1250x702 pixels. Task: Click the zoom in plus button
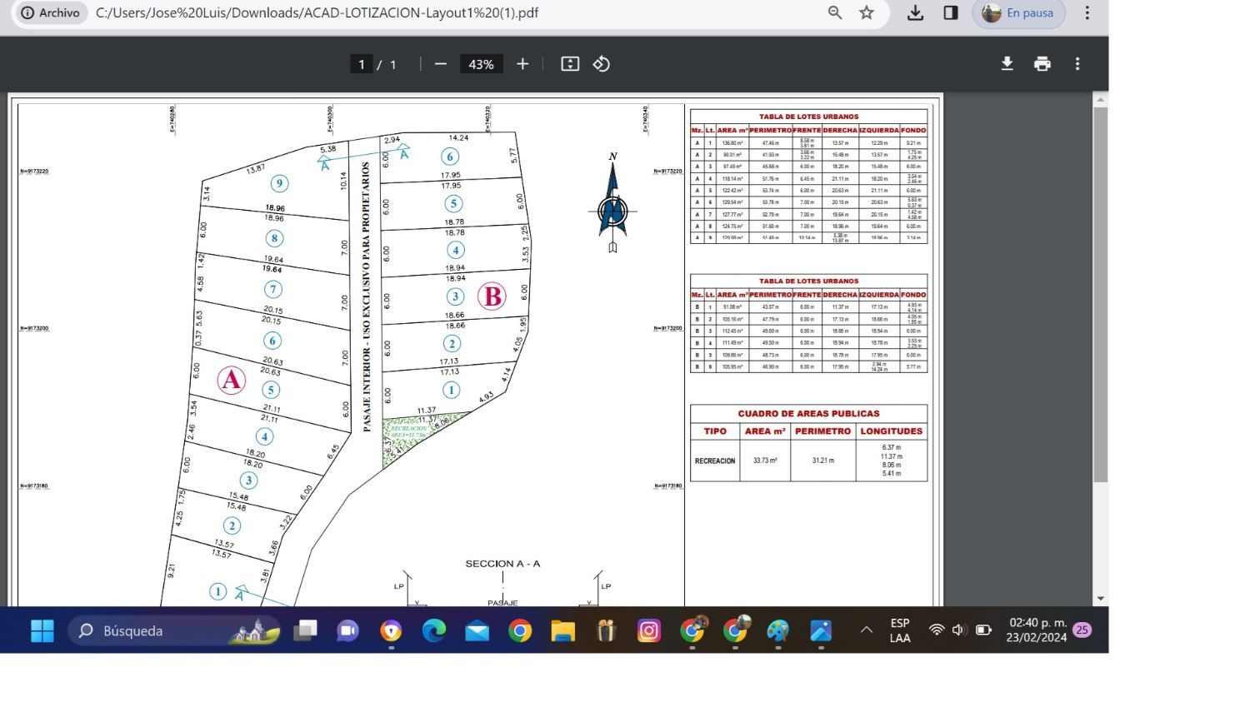[522, 64]
